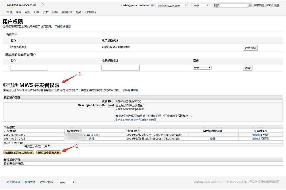Click the new user 电子邮箱地址 input field
The height and width of the screenshot is (190, 286).
(x=120, y=68)
